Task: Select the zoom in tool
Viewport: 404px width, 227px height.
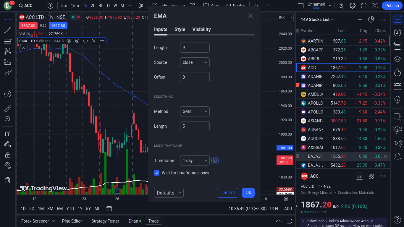Action: point(8,119)
